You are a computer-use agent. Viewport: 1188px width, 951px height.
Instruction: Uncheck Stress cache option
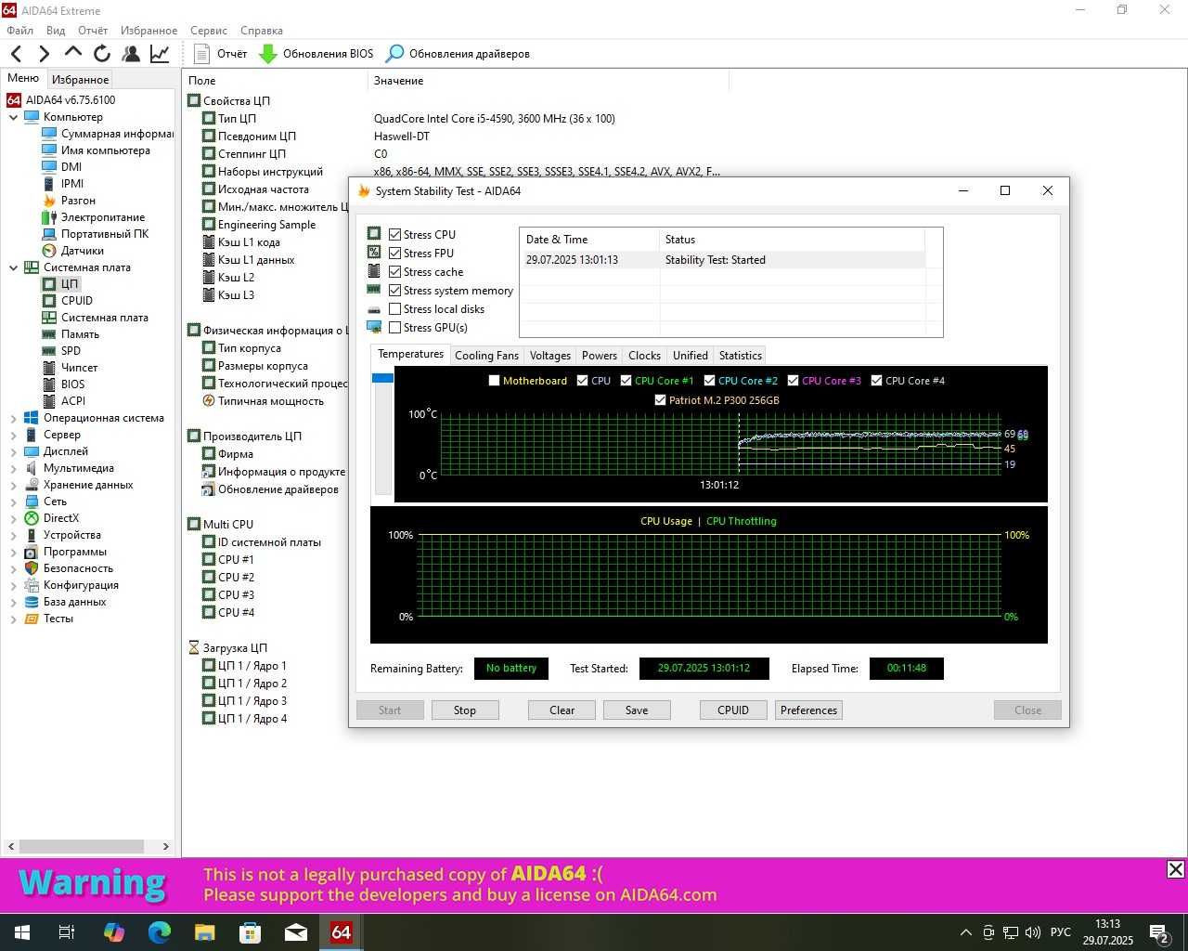(394, 272)
